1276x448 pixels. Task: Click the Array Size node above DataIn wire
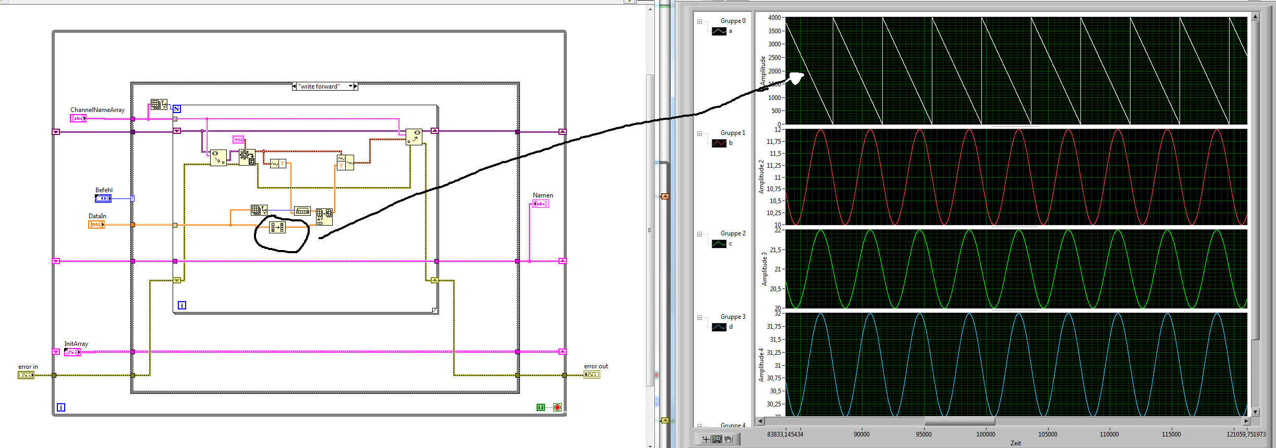(x=259, y=210)
